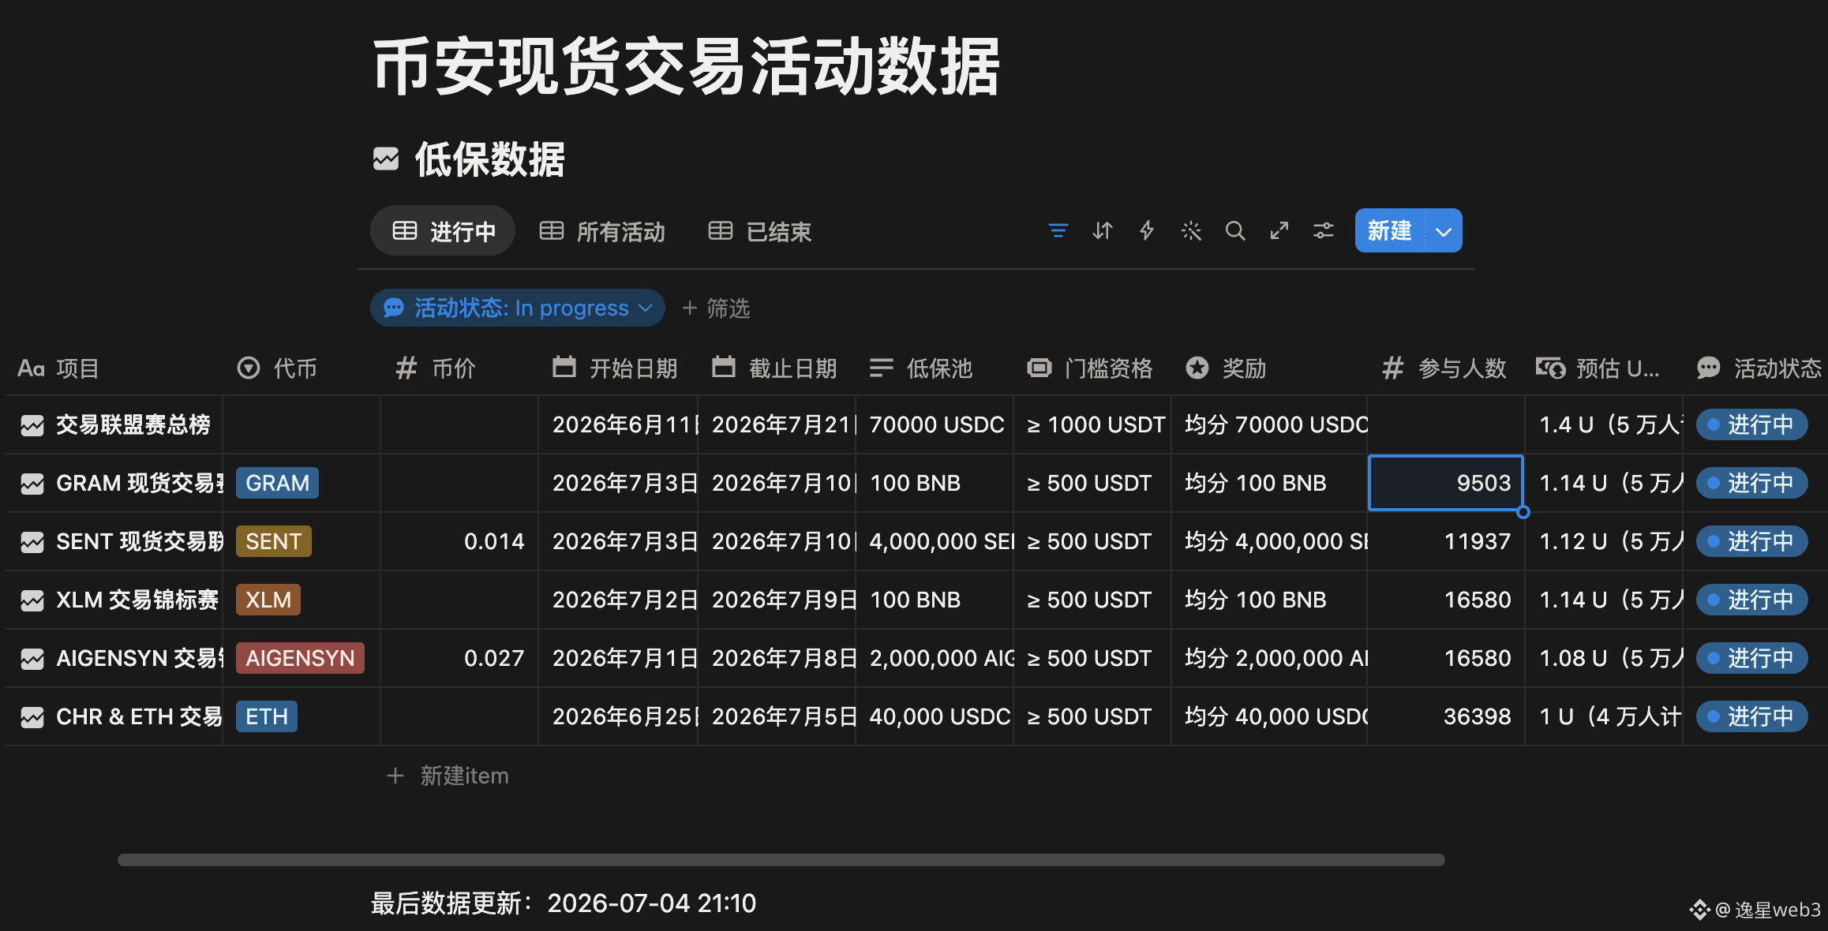This screenshot has width=1828, height=931.
Task: Switch to 进行中 view tab
Action: 443,231
